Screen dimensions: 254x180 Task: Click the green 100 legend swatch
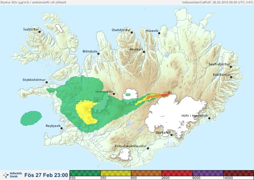tap(85, 173)
